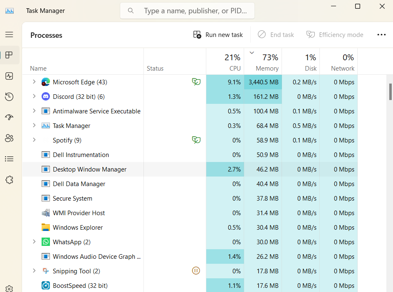Open the Services puzzle icon
393x292 pixels.
[x=9, y=180]
